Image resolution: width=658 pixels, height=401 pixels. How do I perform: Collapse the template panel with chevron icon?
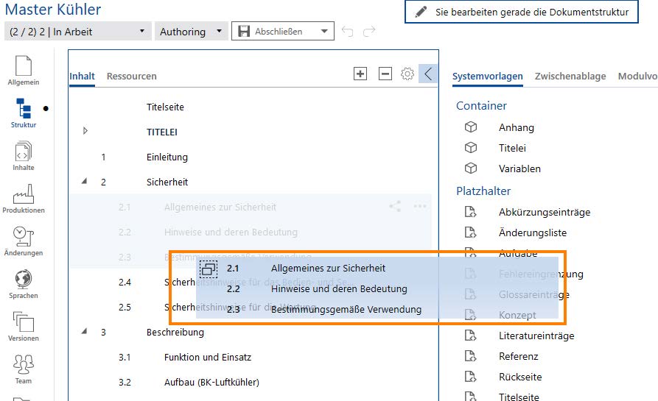point(428,74)
